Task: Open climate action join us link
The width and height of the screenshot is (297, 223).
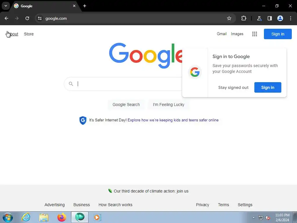Action: (x=151, y=191)
